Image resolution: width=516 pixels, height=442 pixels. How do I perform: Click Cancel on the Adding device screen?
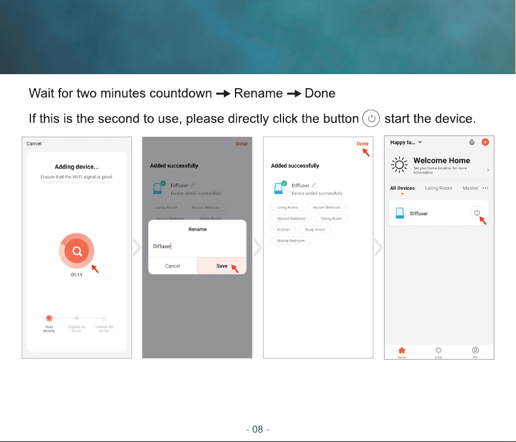[x=34, y=144]
